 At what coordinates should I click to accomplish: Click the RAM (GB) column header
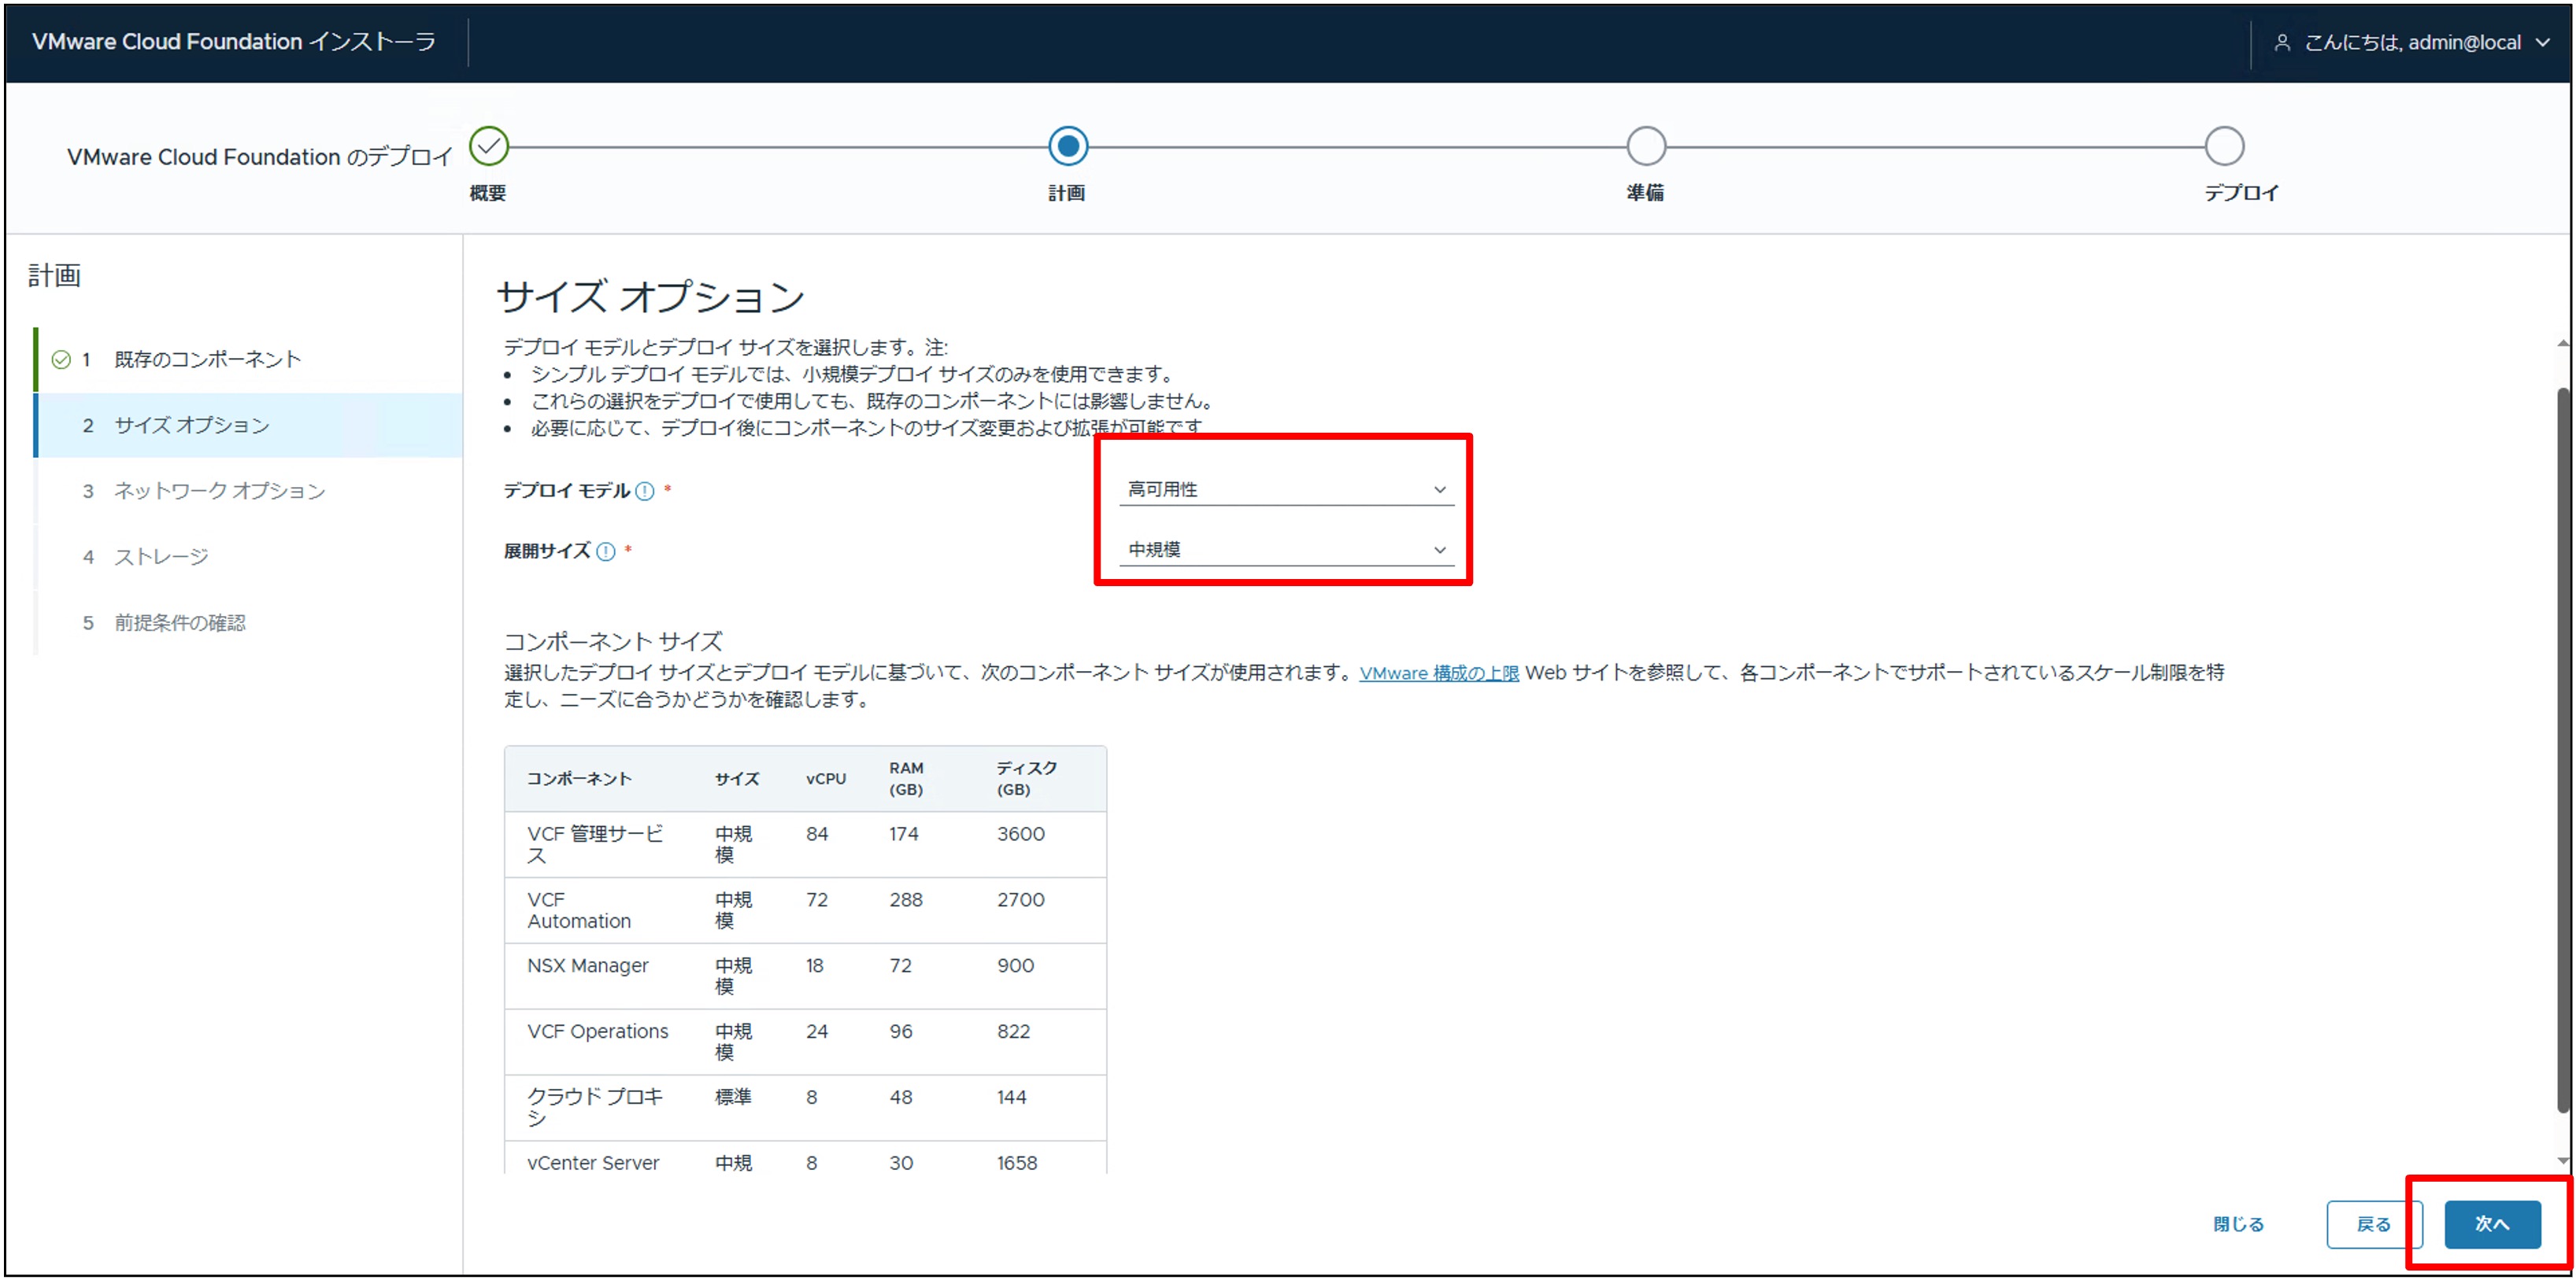pyautogui.click(x=906, y=778)
